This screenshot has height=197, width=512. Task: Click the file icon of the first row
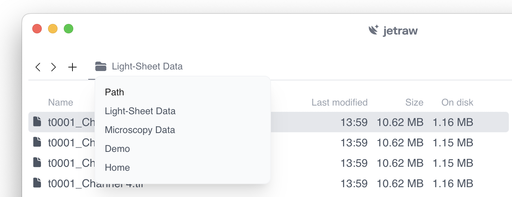coord(37,122)
